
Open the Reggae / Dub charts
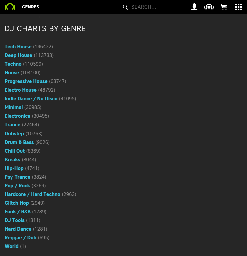coord(21,238)
